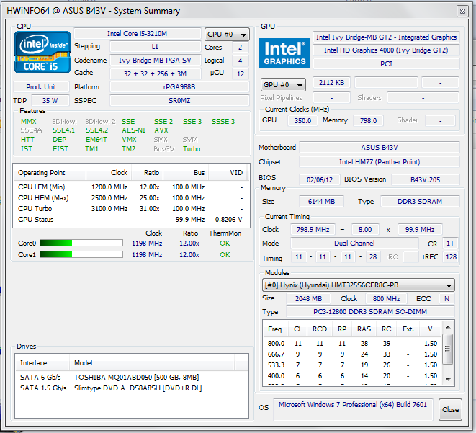Click the Intel HM77 chipset field

point(380,162)
